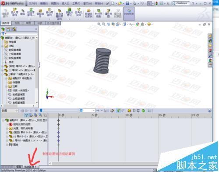Switch to the 办公室产品 command tab

point(53,23)
